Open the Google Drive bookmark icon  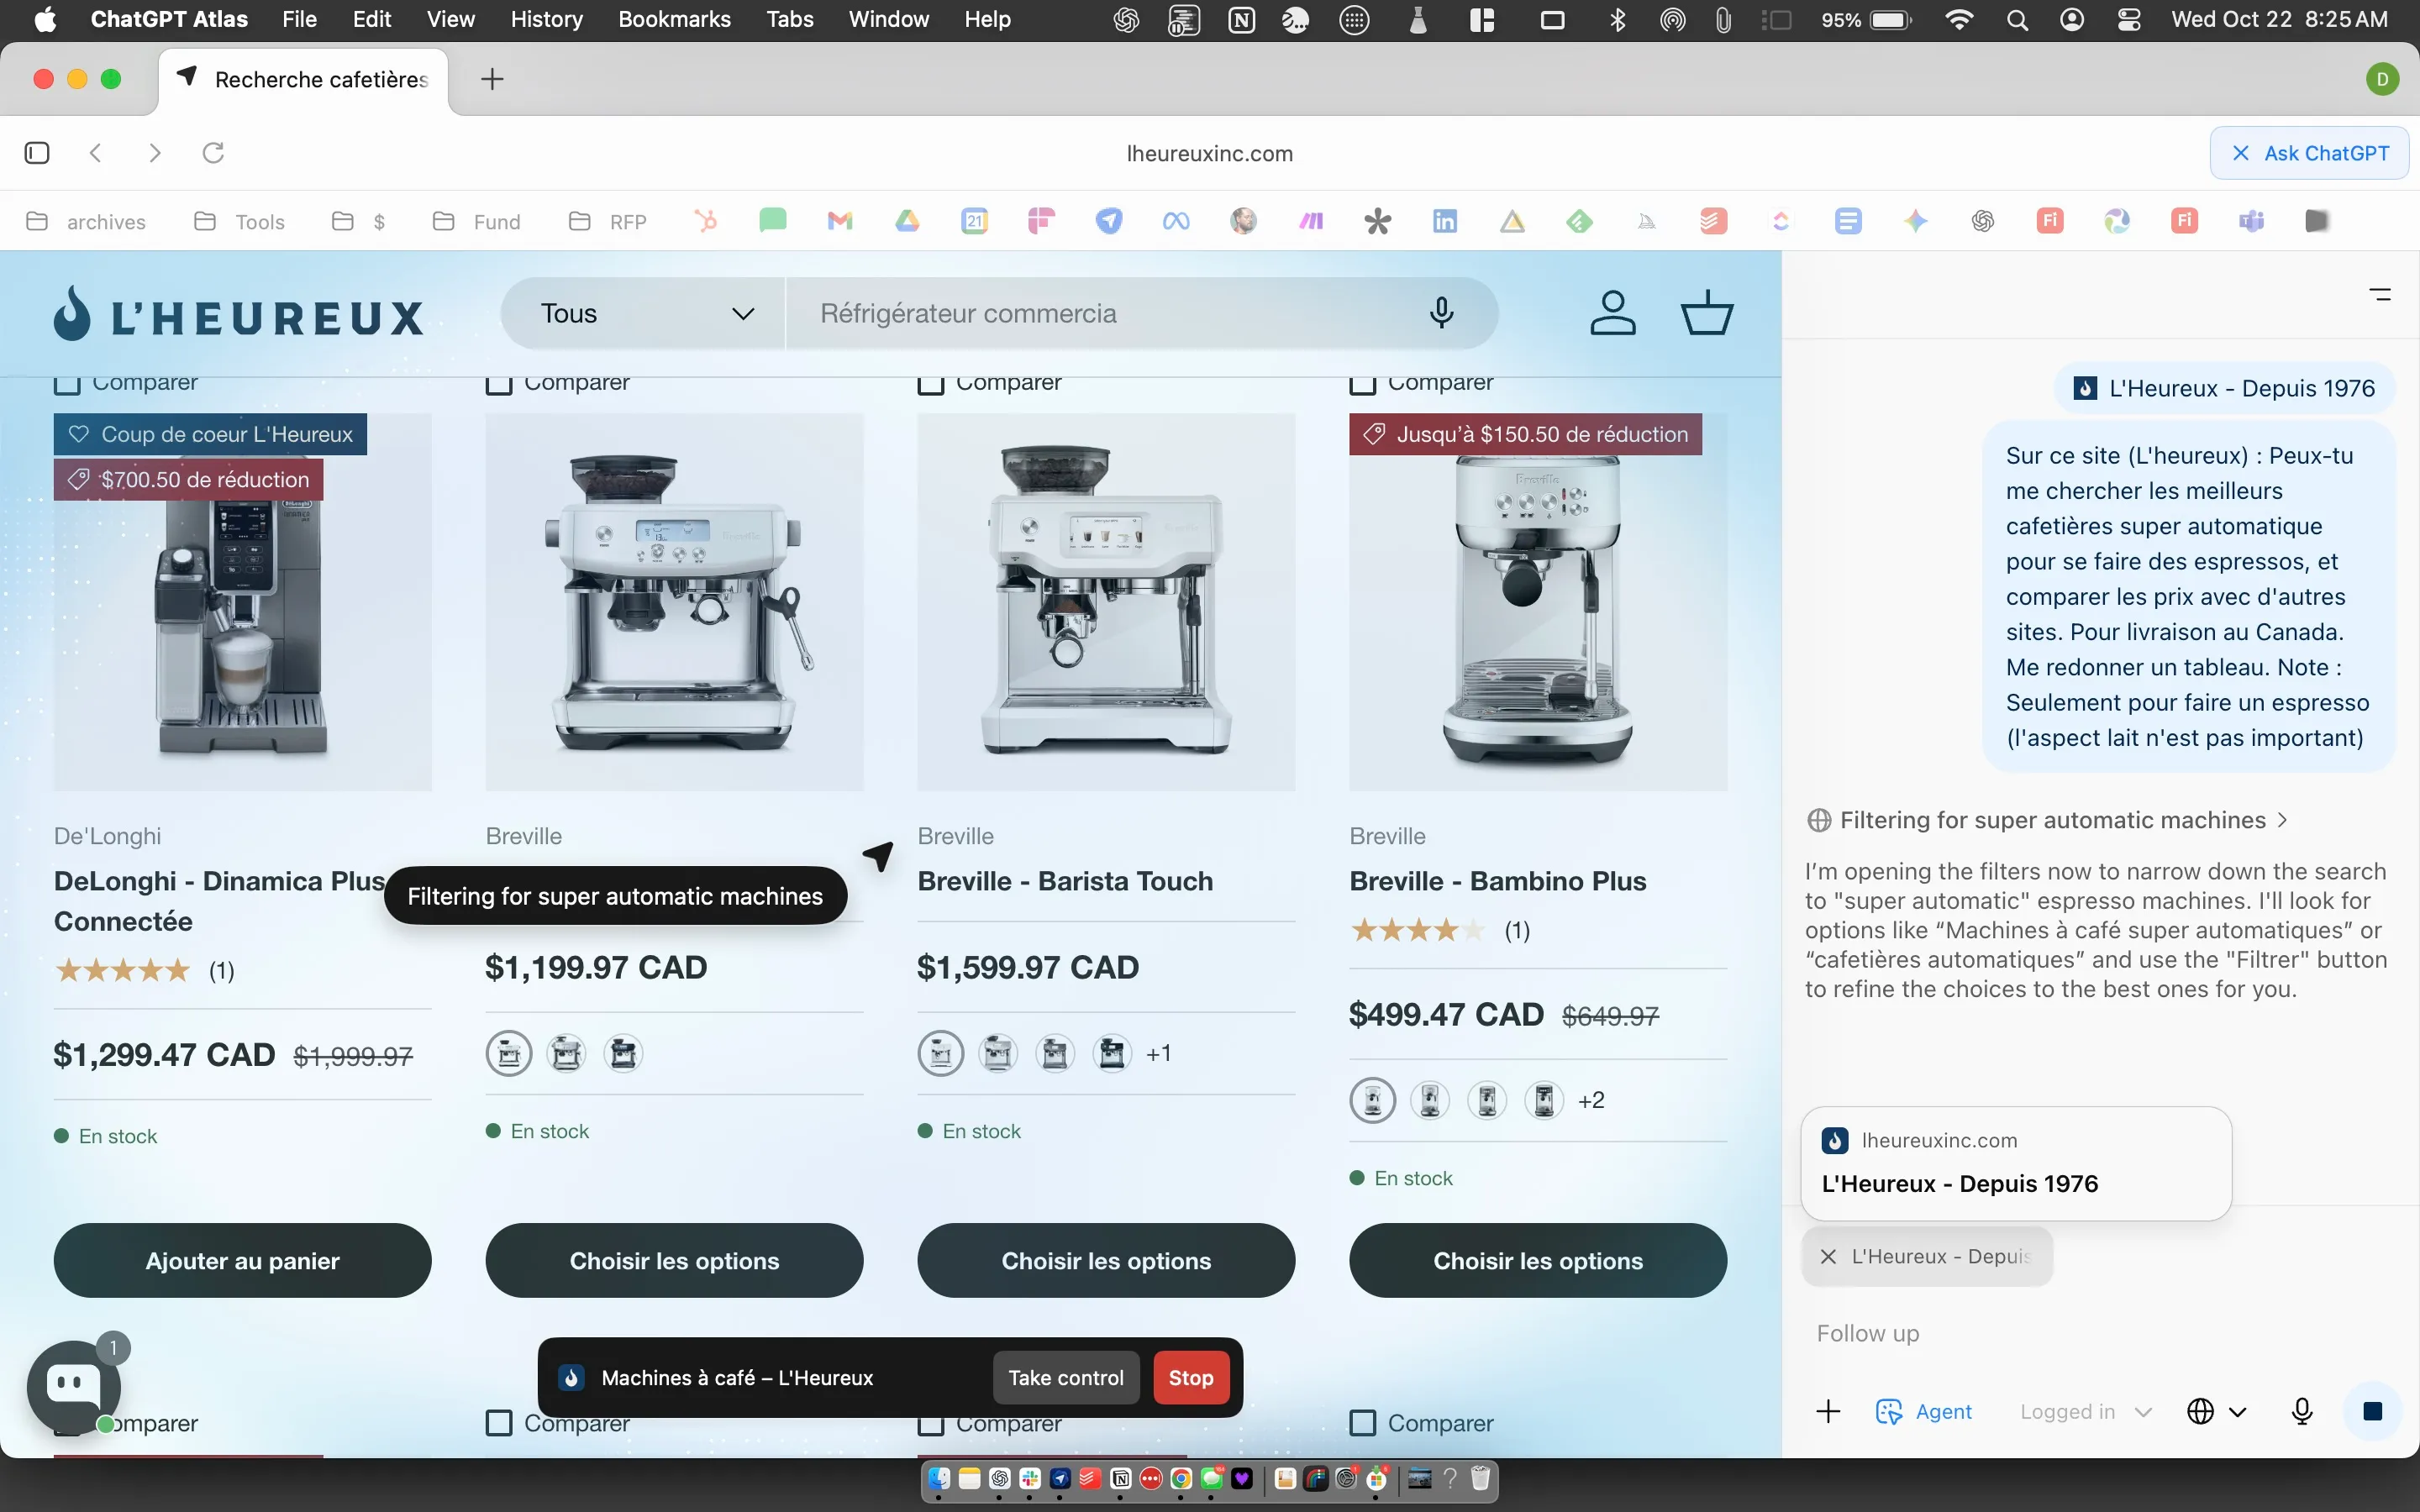pyautogui.click(x=907, y=221)
